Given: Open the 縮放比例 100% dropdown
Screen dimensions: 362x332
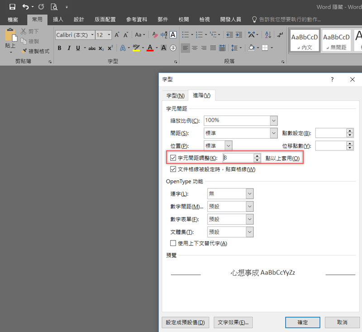Looking at the screenshot, I should point(273,120).
